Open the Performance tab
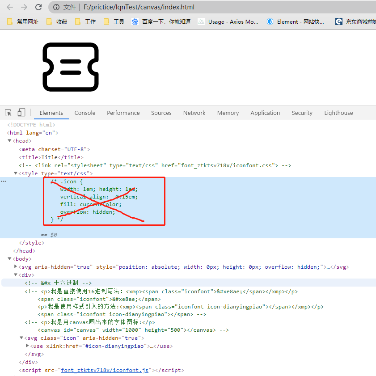 tap(123, 113)
